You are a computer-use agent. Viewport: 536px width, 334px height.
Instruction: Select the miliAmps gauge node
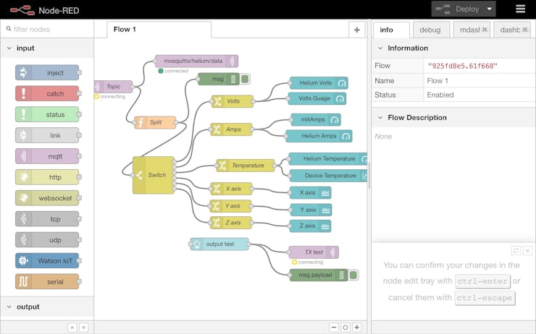[x=316, y=120]
